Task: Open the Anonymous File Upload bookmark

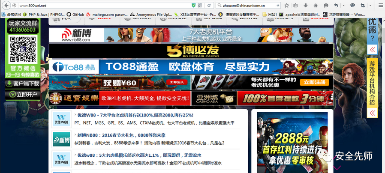Action: tap(151, 15)
